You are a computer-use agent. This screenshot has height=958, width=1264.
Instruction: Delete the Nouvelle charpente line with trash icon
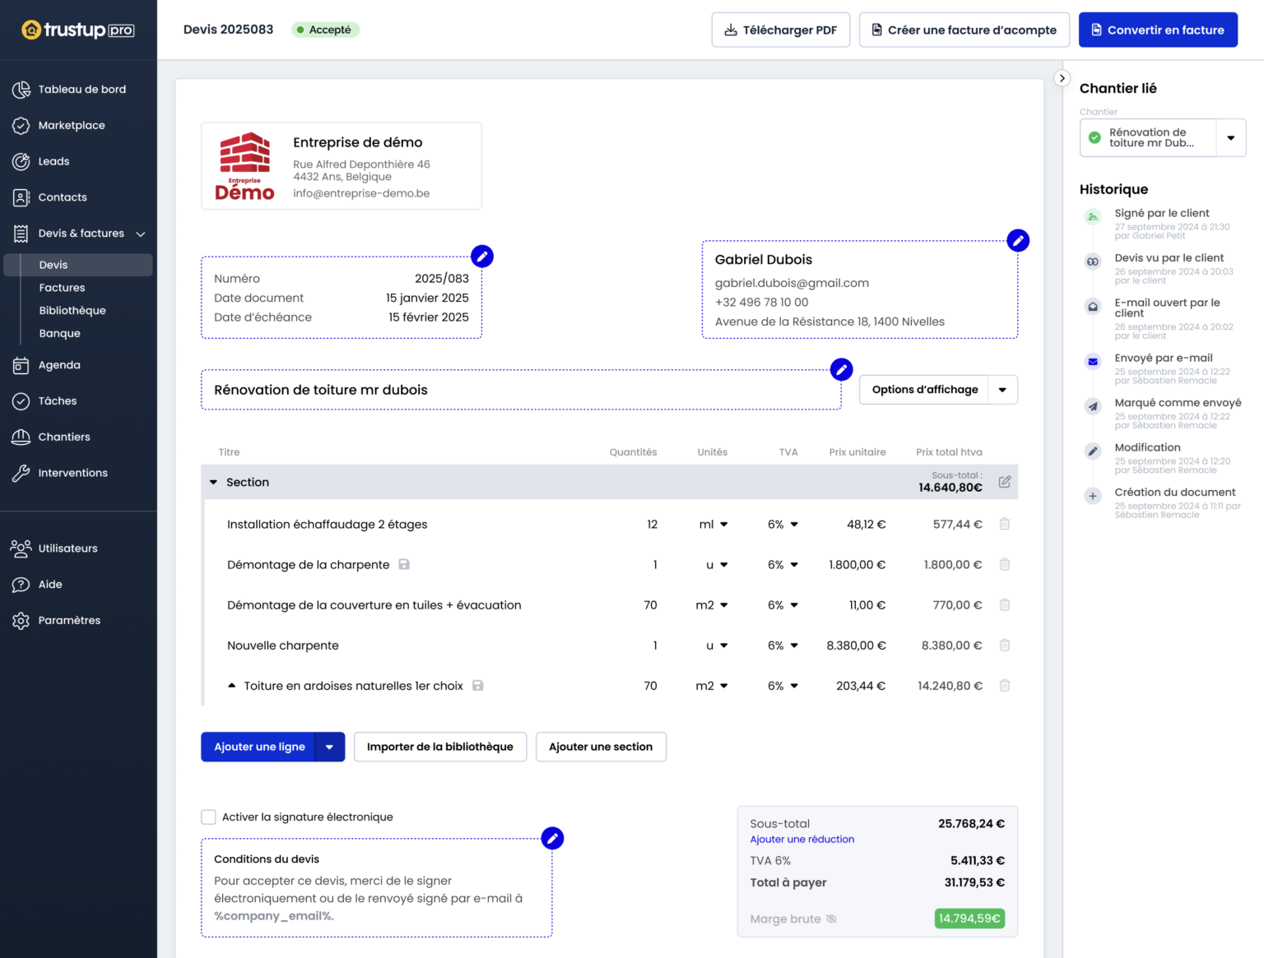(1005, 646)
